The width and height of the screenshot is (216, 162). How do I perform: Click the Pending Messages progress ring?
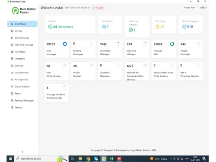[92, 43]
